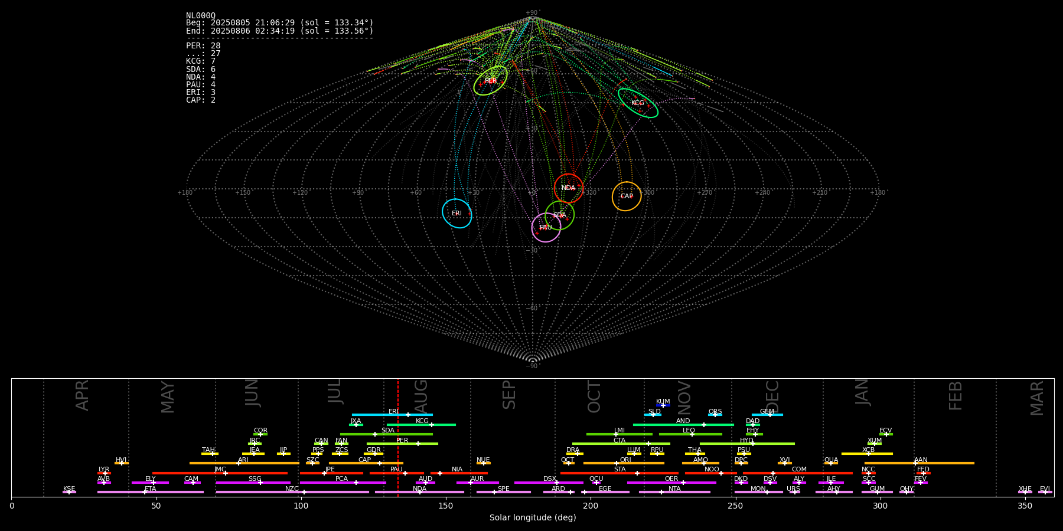
Task: Click the AND green bar in timeline
Action: [x=683, y=424]
